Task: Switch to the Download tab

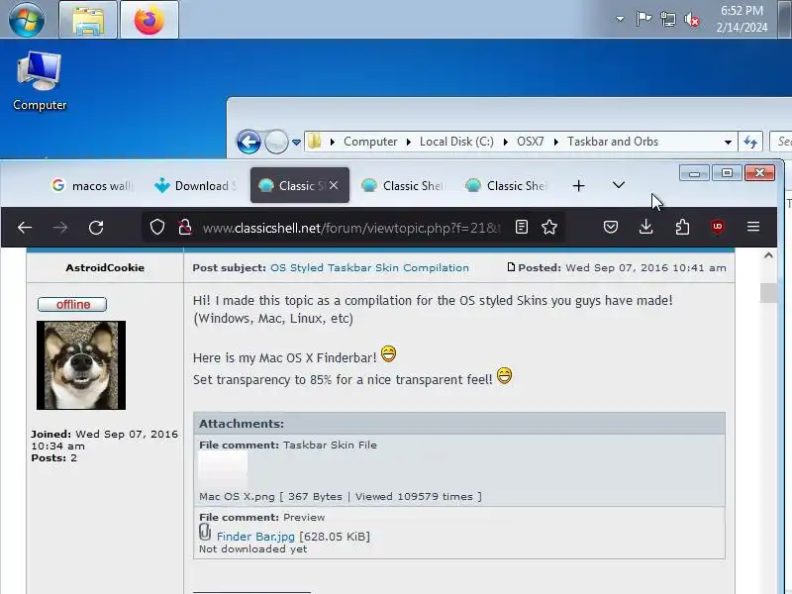Action: (196, 186)
